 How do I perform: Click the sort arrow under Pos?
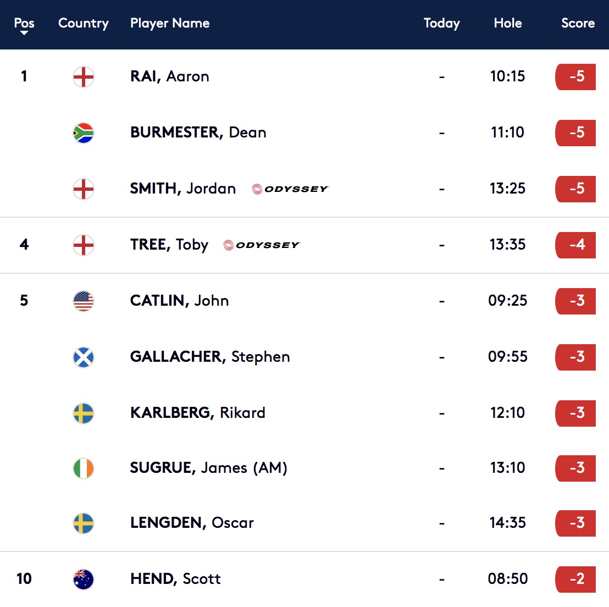(24, 33)
